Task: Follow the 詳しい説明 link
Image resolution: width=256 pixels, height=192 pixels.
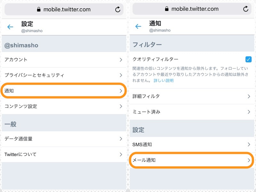Action: [x=164, y=81]
